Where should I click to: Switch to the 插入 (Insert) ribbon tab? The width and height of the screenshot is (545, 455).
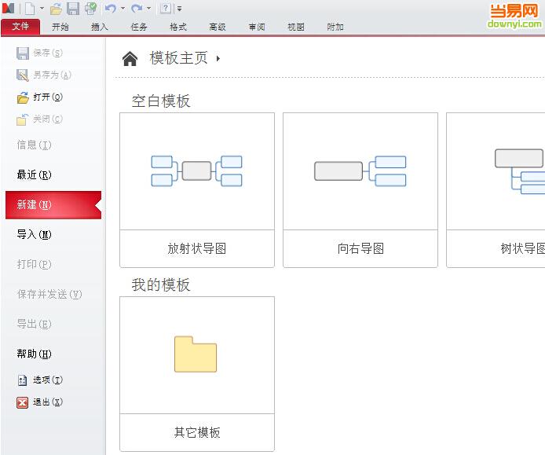[100, 27]
